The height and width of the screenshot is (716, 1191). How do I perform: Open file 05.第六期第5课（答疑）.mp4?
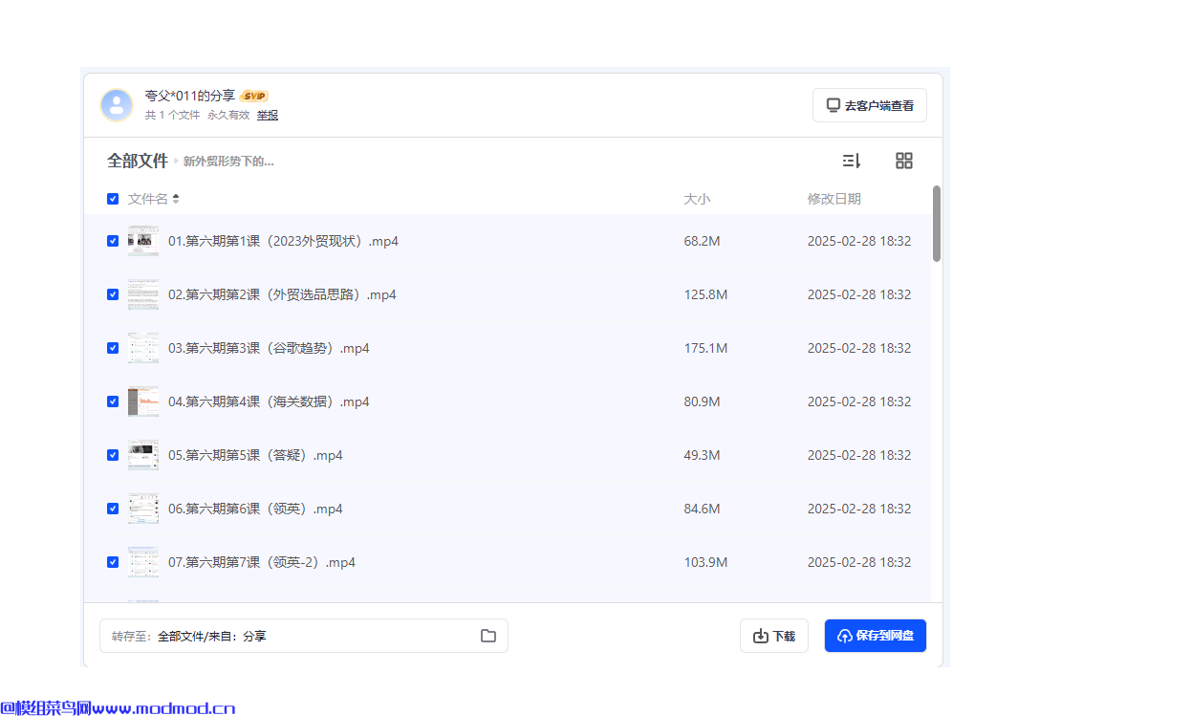coord(255,455)
